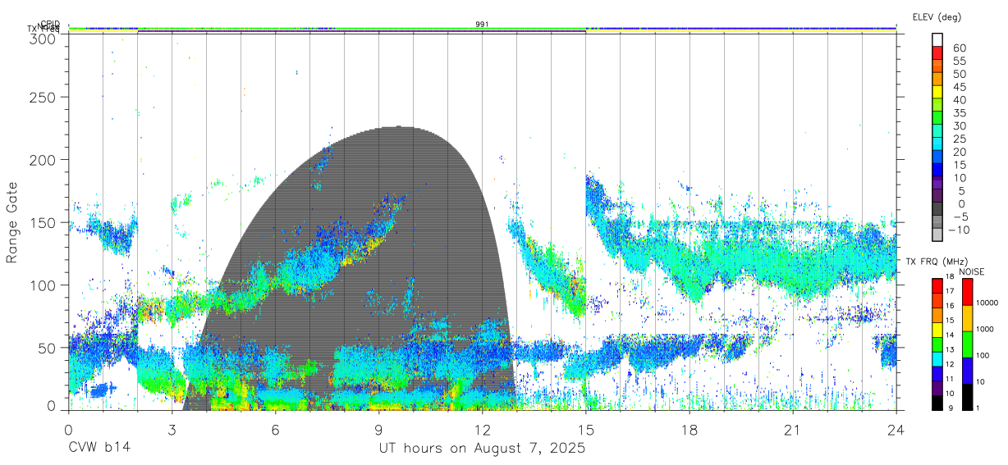Click the 3 tick on UT hours axis

coord(172,430)
